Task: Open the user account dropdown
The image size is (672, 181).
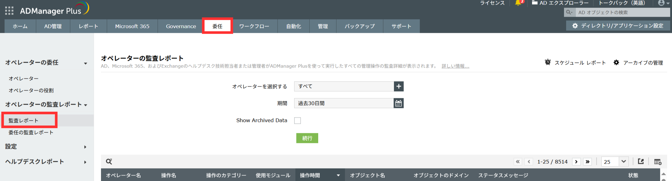Action: tap(663, 3)
